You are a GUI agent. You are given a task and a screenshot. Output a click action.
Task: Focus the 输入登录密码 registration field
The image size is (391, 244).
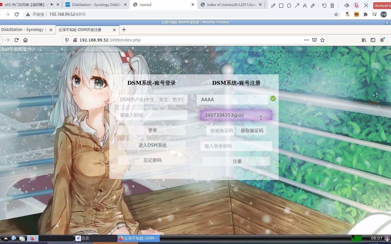click(x=236, y=146)
